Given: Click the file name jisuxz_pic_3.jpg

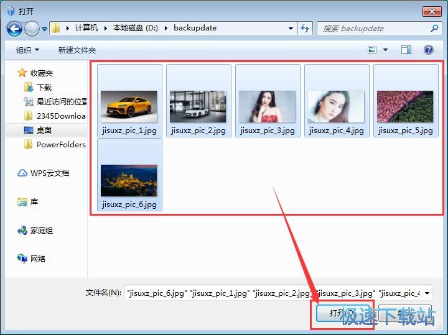Looking at the screenshot, I should click(x=268, y=131).
